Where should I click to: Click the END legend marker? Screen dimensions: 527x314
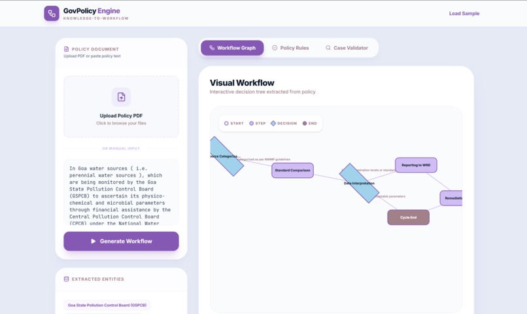click(305, 124)
